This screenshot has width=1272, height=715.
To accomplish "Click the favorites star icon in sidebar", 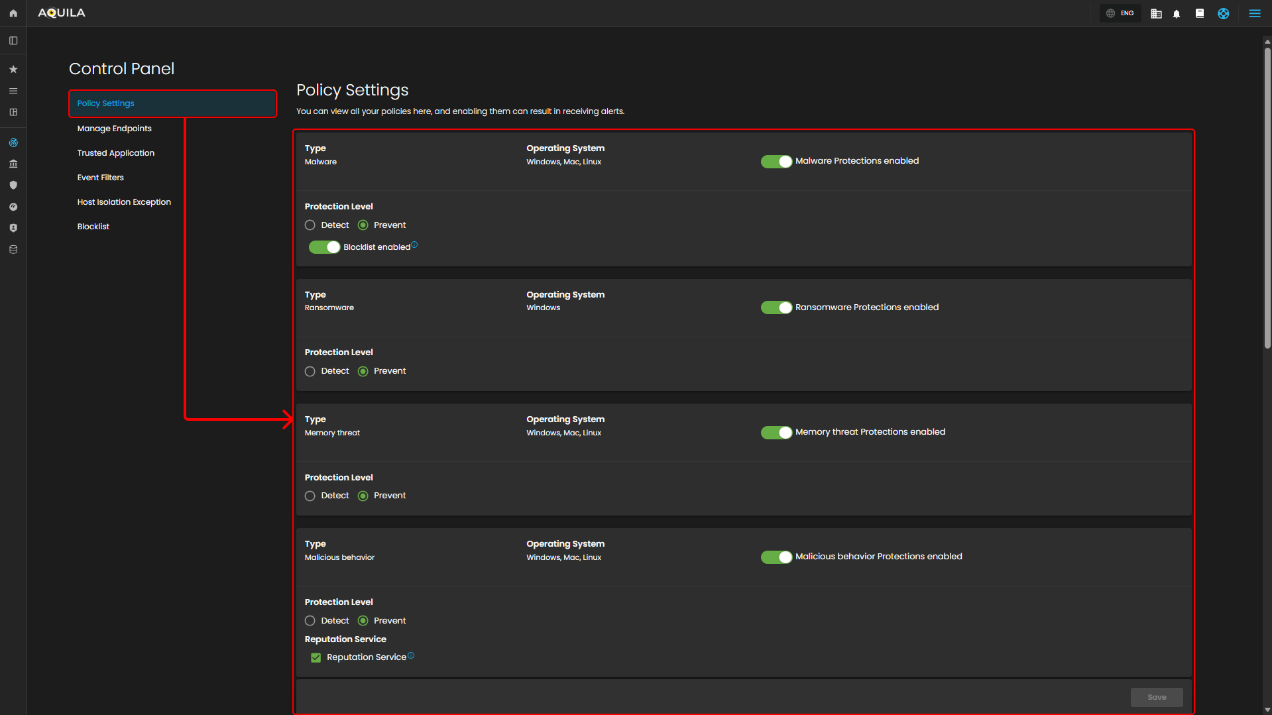I will [x=13, y=69].
